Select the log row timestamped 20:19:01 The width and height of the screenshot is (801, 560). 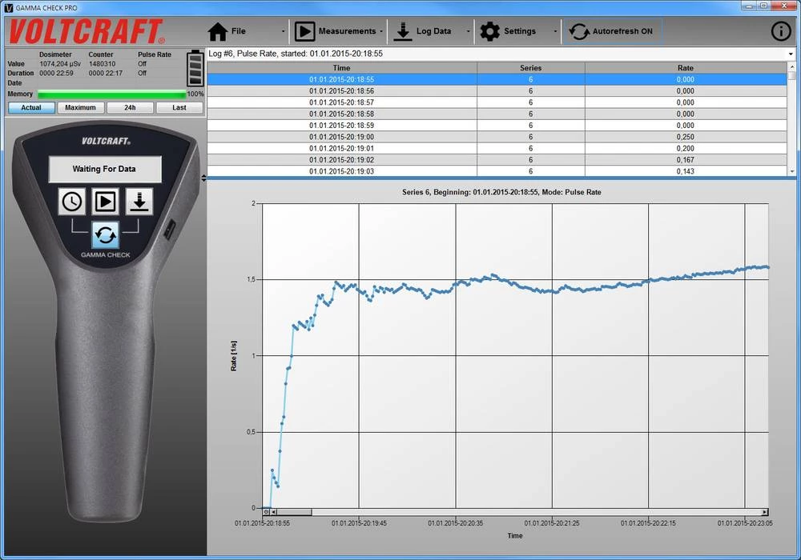[x=341, y=148]
